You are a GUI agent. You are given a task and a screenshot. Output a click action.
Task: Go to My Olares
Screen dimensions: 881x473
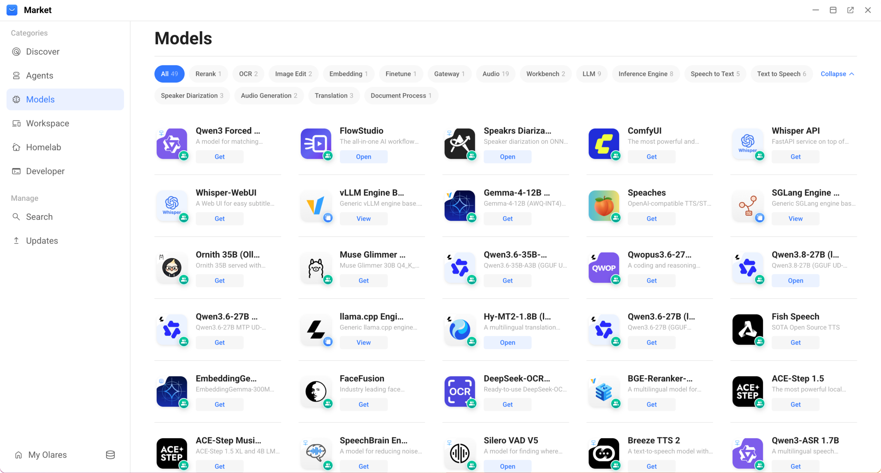tap(41, 455)
